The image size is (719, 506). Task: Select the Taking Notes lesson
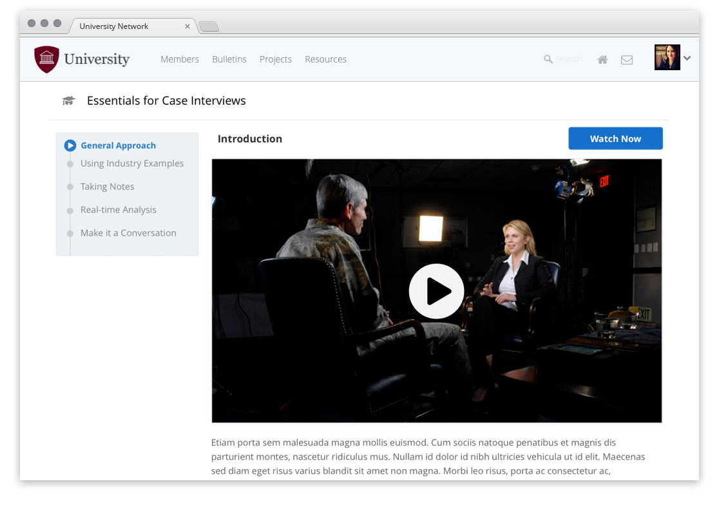point(108,187)
